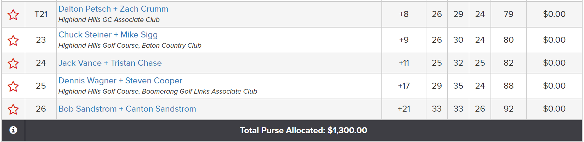Click the +21 score to par cell
Viewport: 584px width, 142px height.
pyautogui.click(x=404, y=109)
